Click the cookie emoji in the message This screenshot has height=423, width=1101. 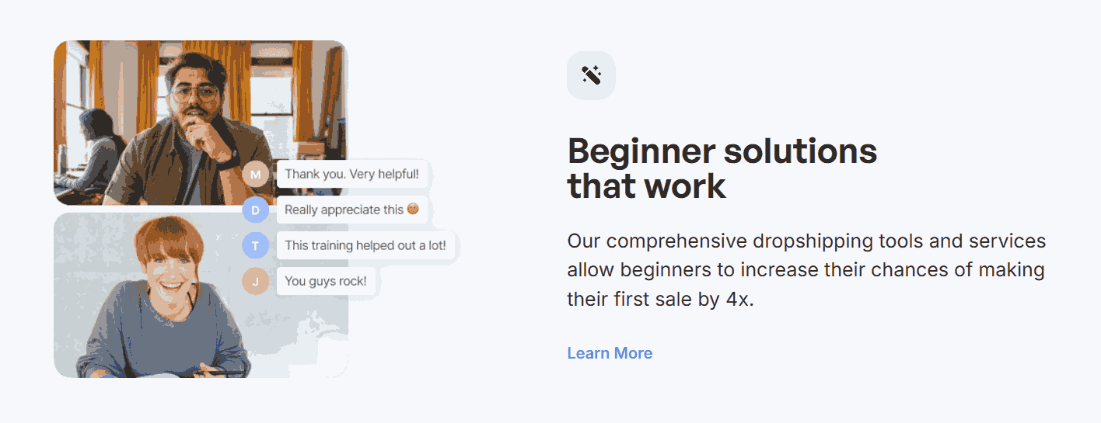click(x=413, y=209)
